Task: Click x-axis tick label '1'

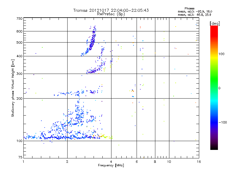Action: click(23, 162)
